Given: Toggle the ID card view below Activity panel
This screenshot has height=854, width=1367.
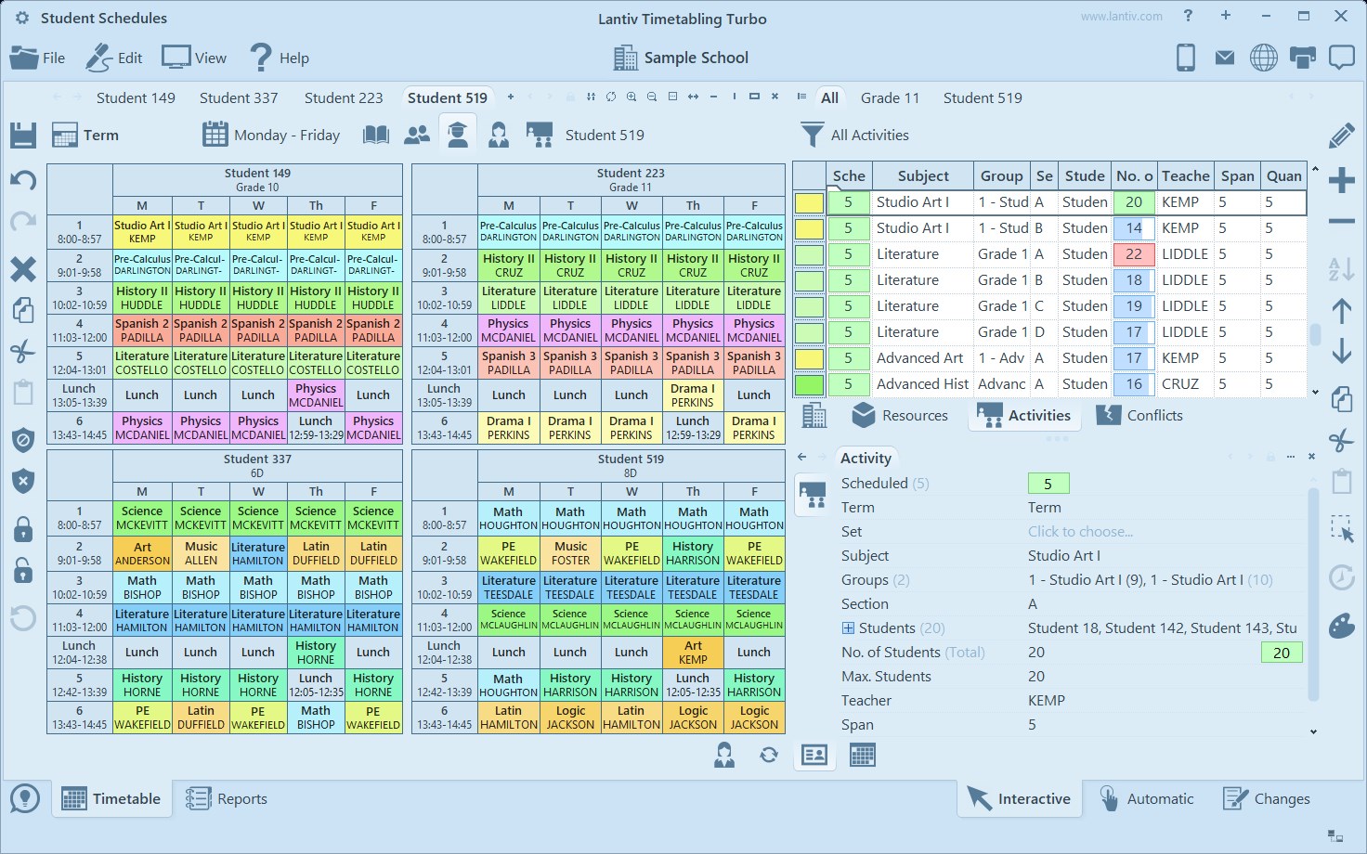Looking at the screenshot, I should (814, 756).
